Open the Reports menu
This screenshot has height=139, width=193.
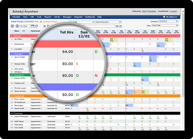tap(48, 17)
